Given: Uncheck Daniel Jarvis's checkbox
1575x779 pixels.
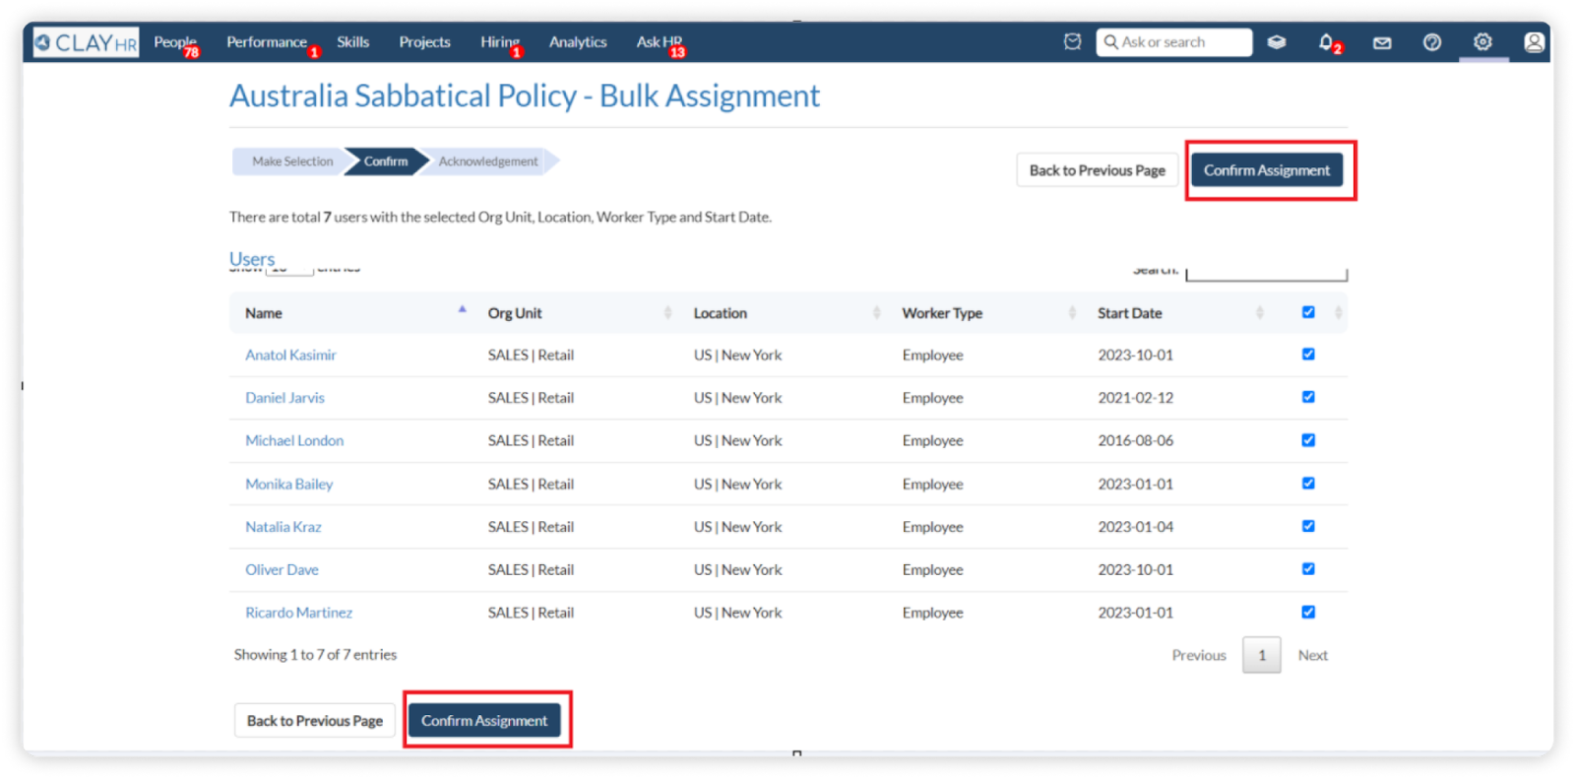Looking at the screenshot, I should click(1308, 397).
